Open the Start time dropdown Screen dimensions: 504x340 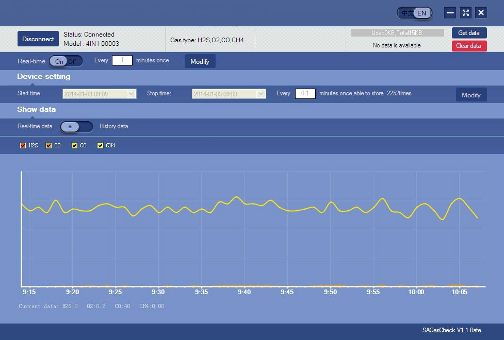(131, 94)
